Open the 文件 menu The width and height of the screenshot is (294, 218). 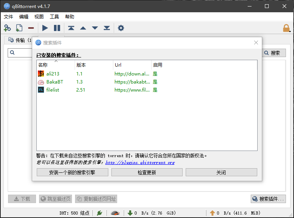coord(8,17)
